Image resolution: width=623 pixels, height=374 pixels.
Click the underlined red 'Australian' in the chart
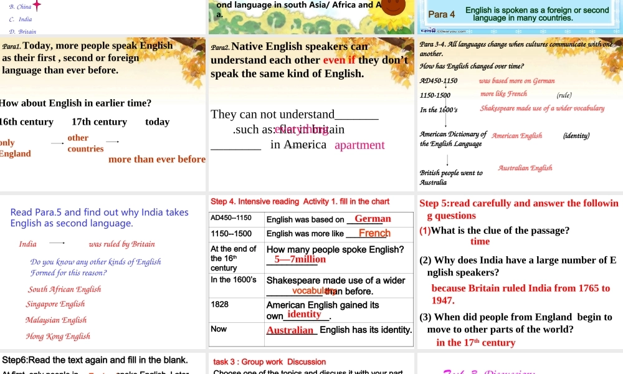tap(290, 330)
